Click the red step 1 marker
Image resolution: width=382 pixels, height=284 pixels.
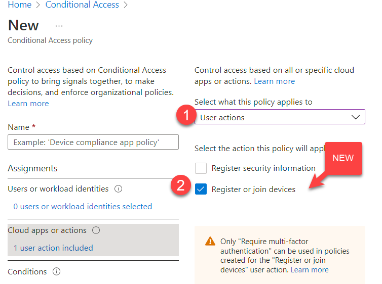point(185,116)
